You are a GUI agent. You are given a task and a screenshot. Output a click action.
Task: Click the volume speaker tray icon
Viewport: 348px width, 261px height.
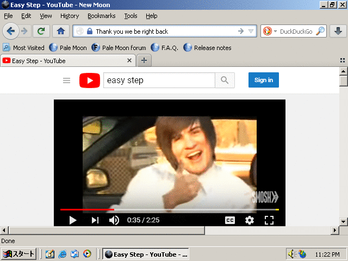(291, 254)
